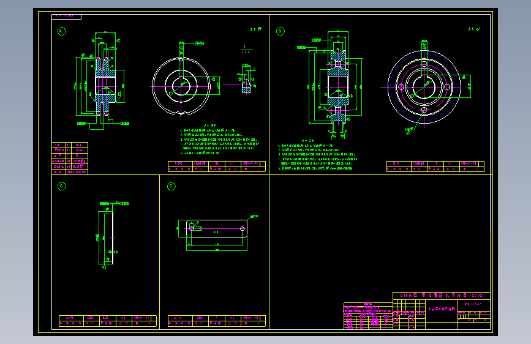Viewport: 531px width, 344px height.
Task: Click the circled view label D
Action: [x=171, y=186]
